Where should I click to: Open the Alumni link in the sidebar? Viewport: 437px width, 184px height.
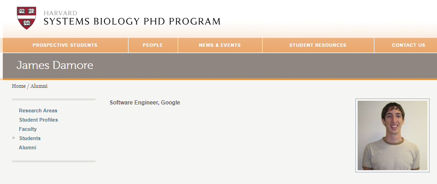[x=27, y=147]
